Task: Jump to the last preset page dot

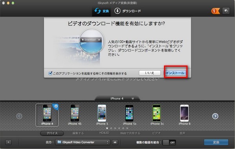Action: pos(127,128)
